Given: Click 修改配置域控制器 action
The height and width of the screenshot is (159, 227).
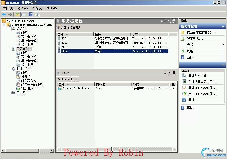Looking at the screenshot, I should [201, 33].
